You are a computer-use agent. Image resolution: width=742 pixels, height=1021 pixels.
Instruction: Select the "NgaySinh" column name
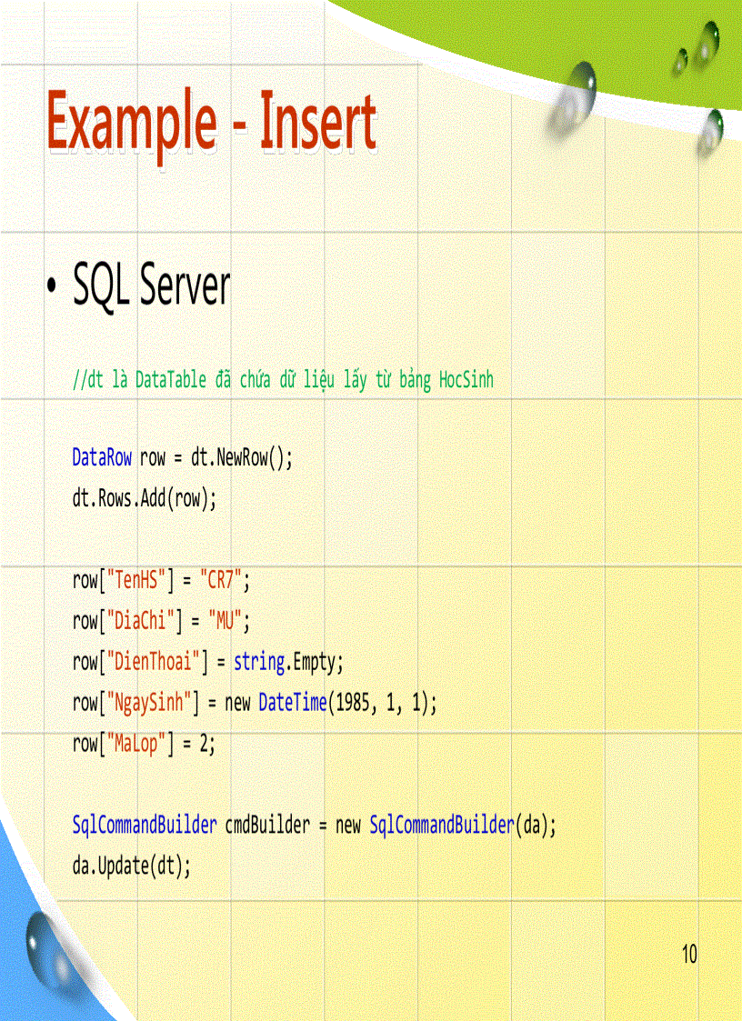click(x=151, y=703)
